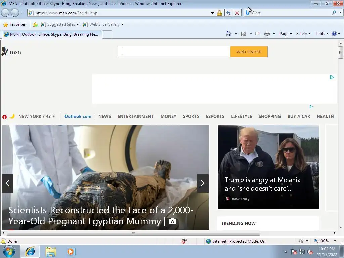The height and width of the screenshot is (258, 344).
Task: Click the Help question mark icon
Action: (334, 34)
